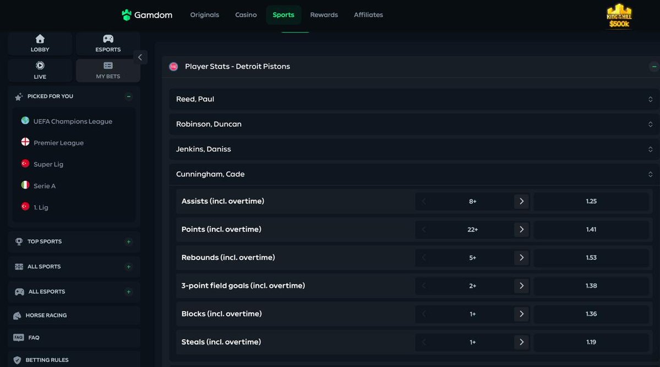Switch to the Rewards tab

pos(324,15)
